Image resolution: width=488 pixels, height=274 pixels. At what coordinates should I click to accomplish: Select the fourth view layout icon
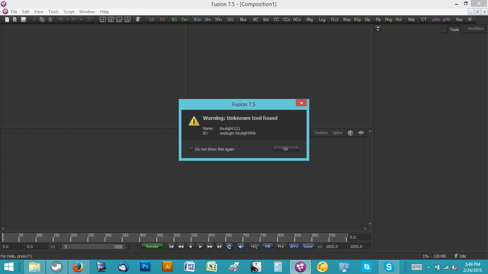tap(128, 20)
